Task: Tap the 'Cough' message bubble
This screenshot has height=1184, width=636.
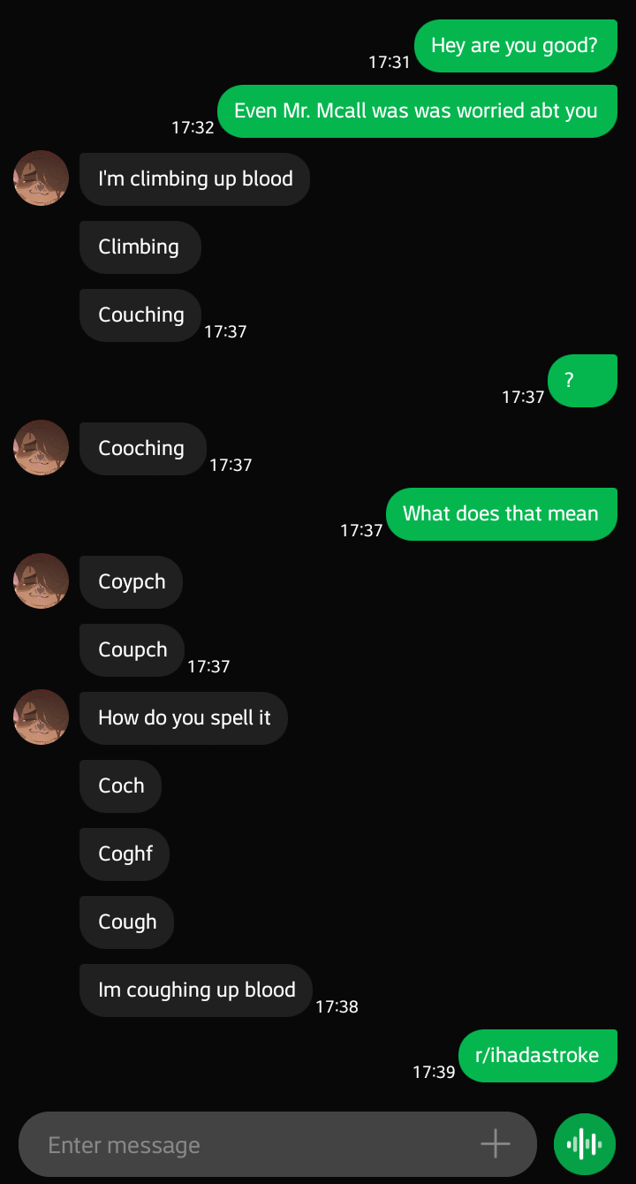Action: click(x=126, y=922)
